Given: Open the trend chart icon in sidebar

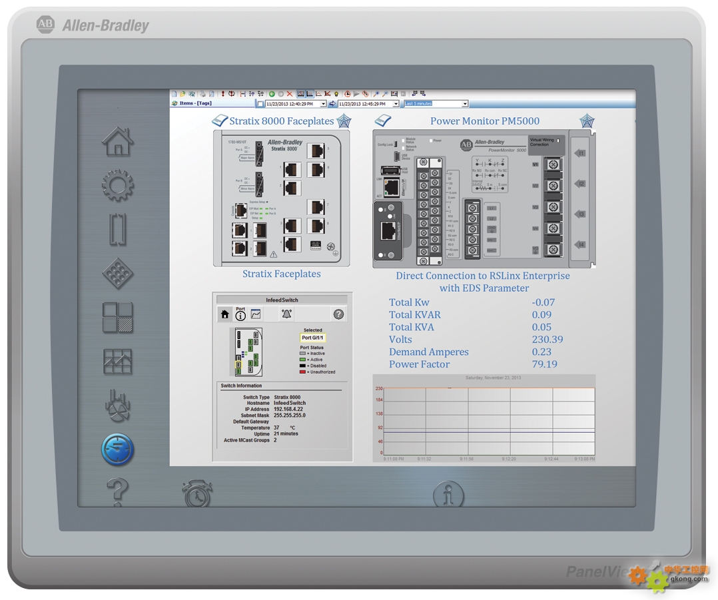Looking at the screenshot, I should [118, 362].
